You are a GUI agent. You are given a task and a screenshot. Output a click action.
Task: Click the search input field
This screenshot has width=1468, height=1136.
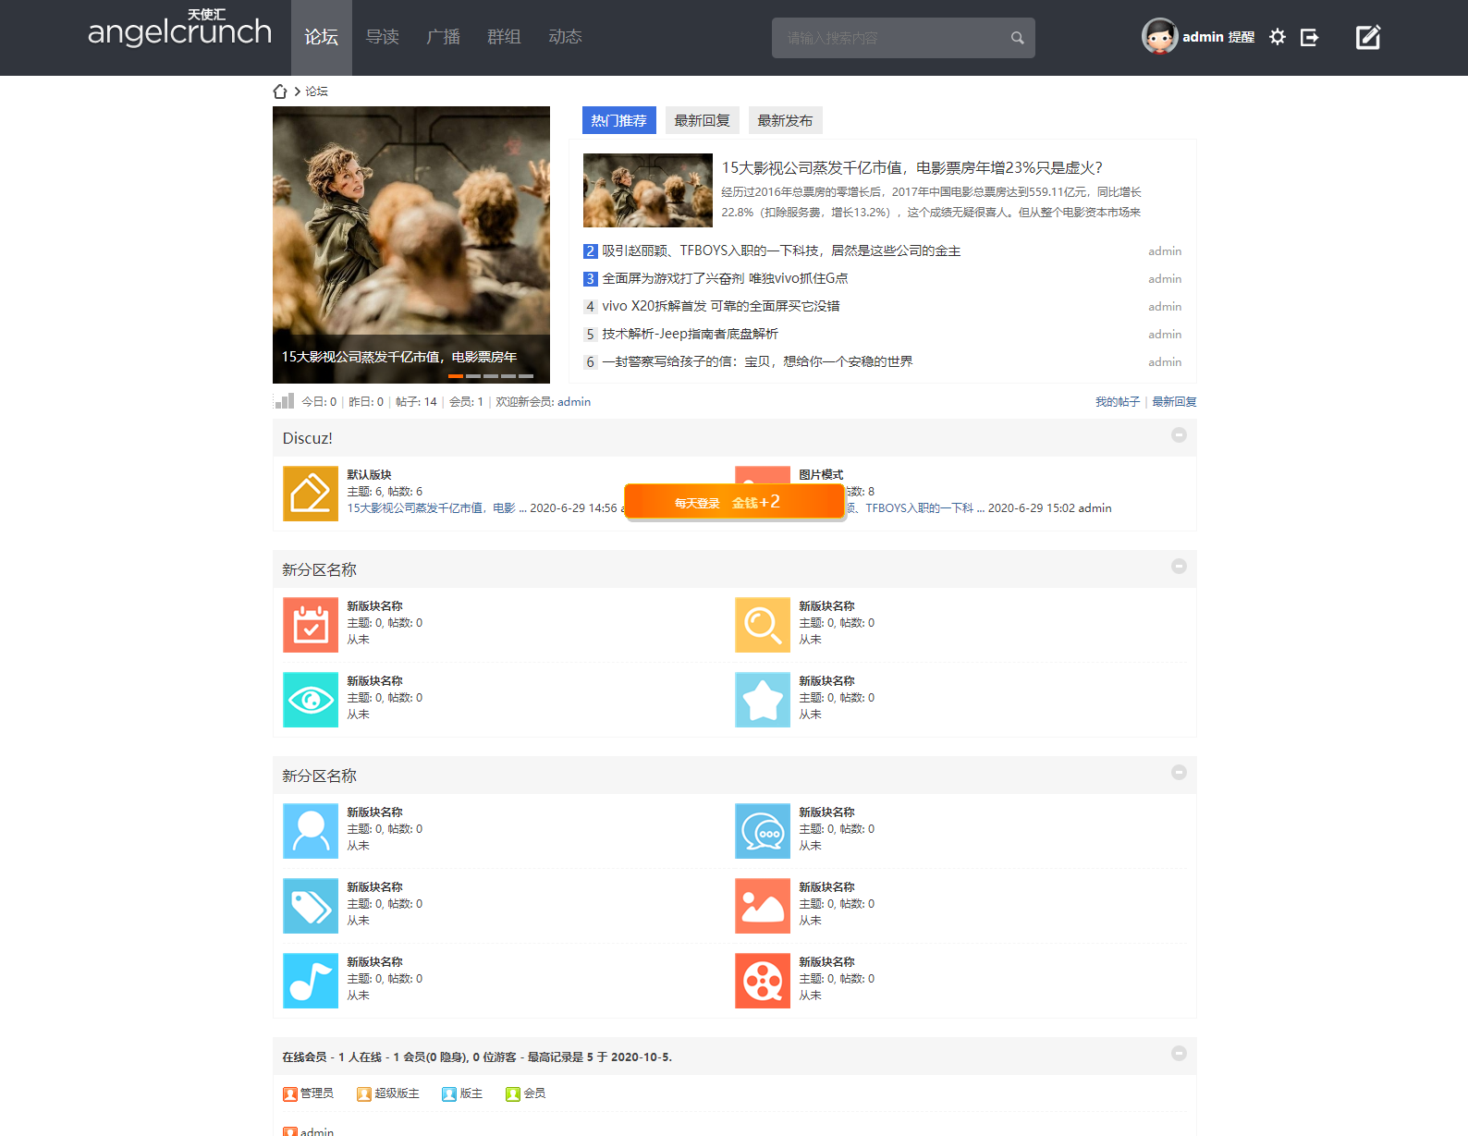pos(887,38)
